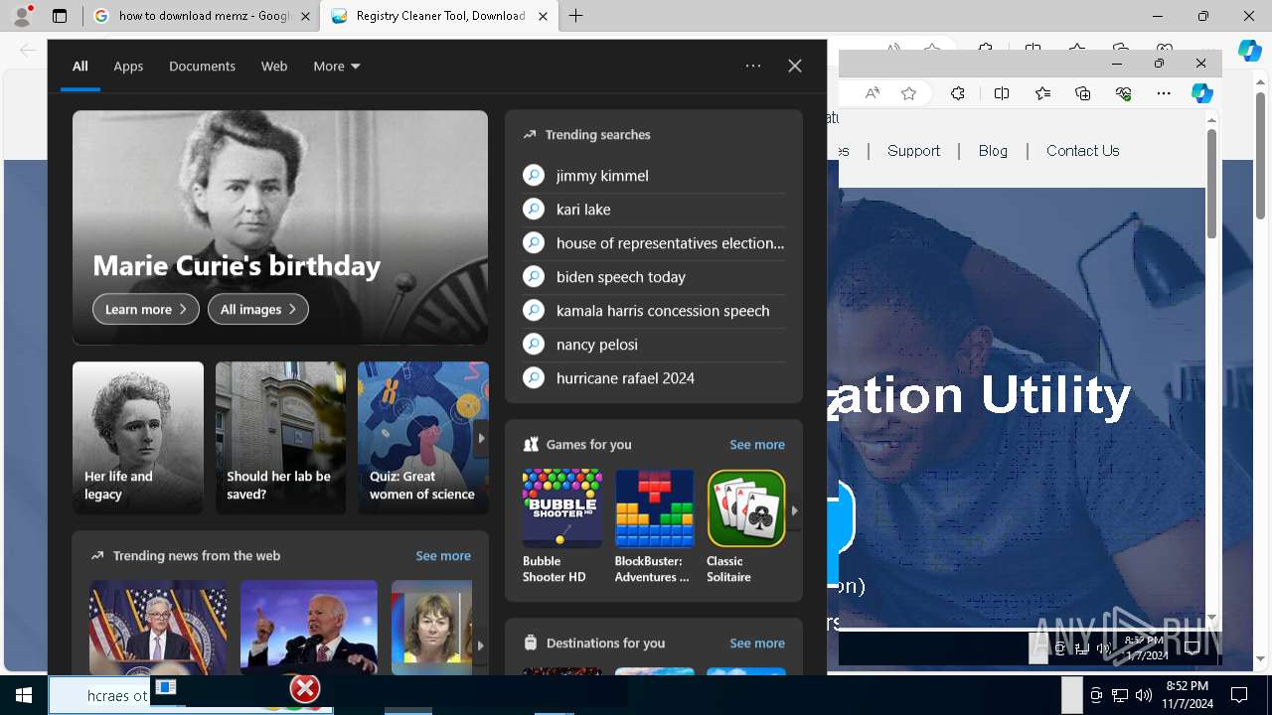The width and height of the screenshot is (1272, 715).
Task: Click the All images button
Action: tap(258, 310)
